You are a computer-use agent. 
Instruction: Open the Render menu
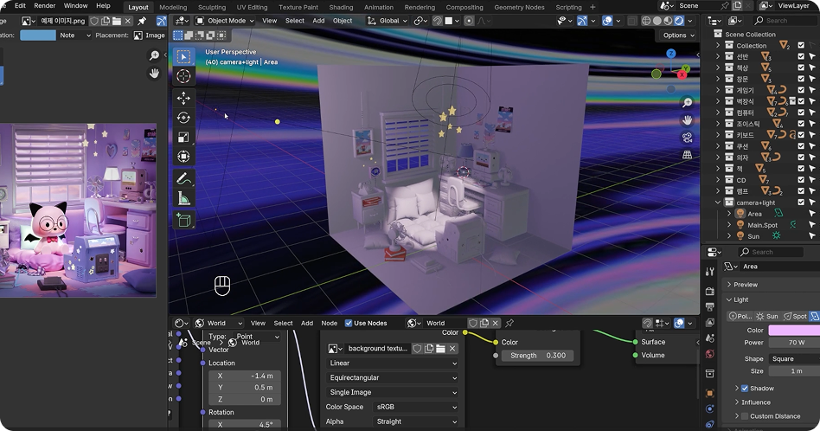(x=44, y=6)
